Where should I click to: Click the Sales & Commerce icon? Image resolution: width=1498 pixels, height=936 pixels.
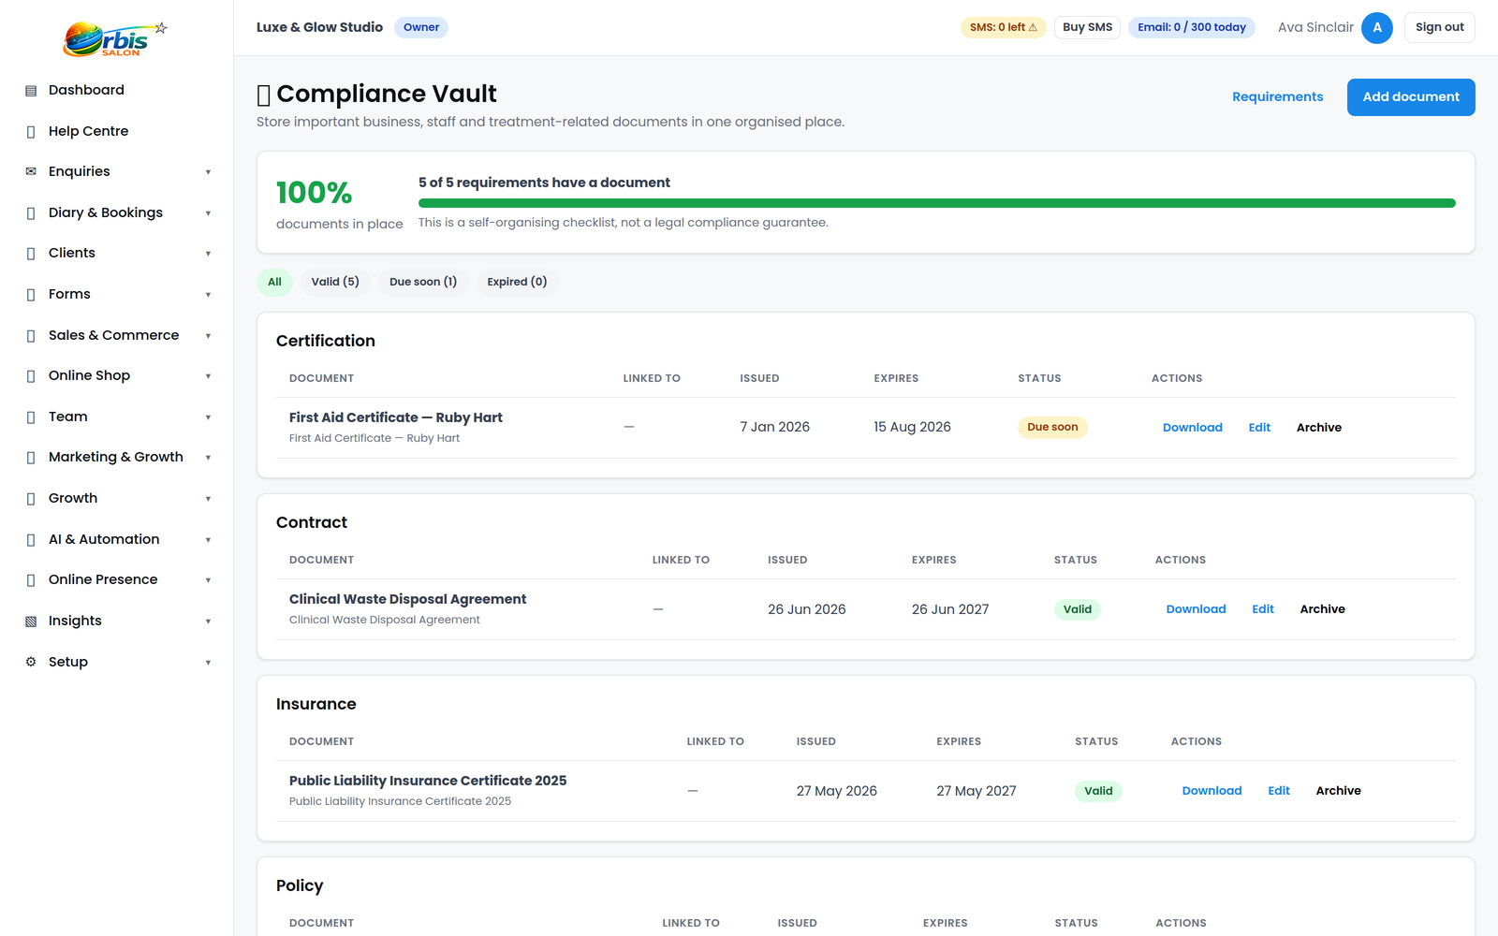(31, 336)
